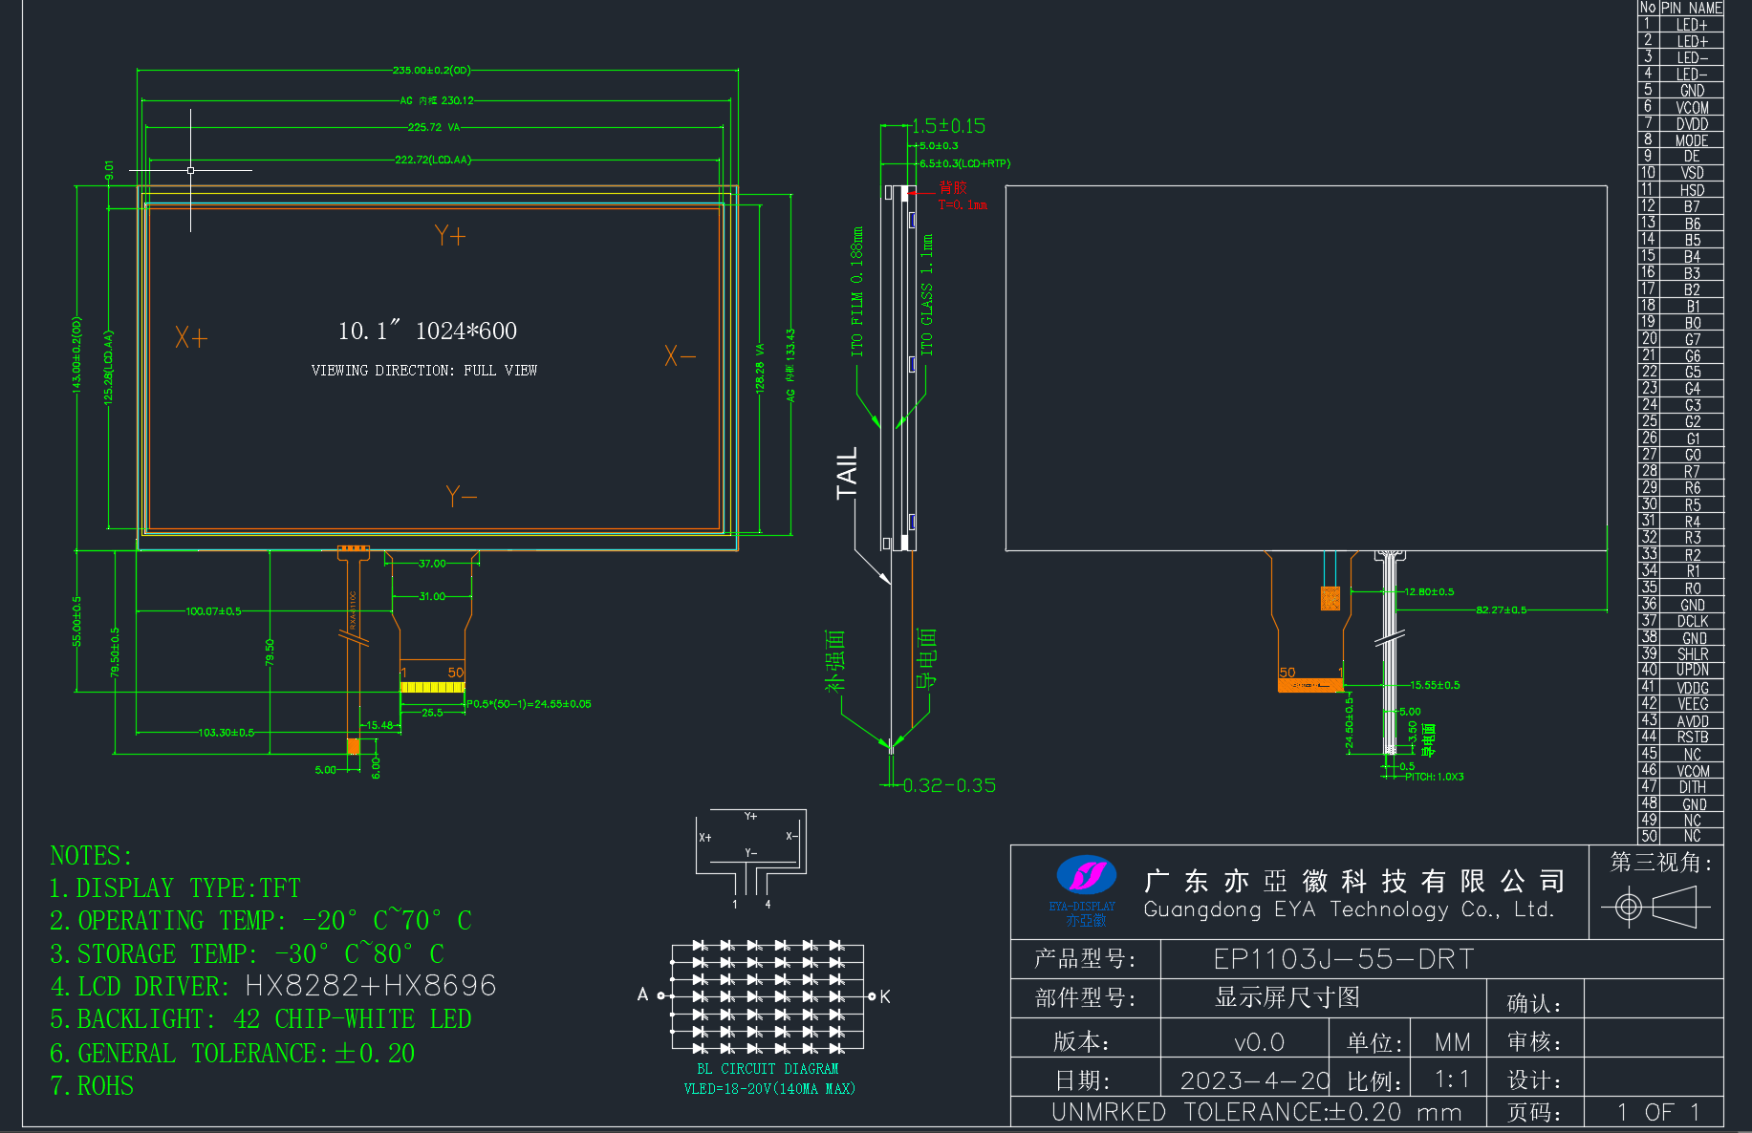Click the 1.5±0.15 thickness dimension

coord(948,126)
